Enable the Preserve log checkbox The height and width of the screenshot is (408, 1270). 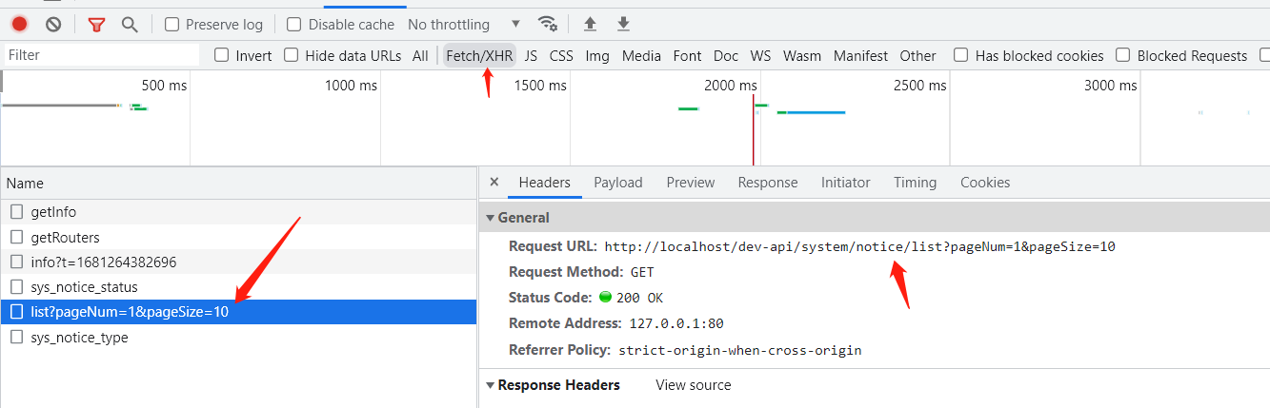coord(171,25)
